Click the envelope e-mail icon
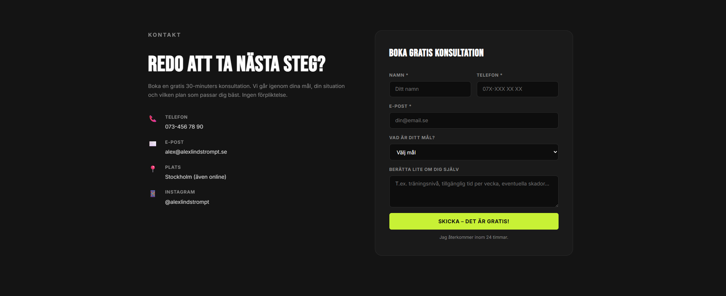This screenshot has width=726, height=296. (x=153, y=144)
